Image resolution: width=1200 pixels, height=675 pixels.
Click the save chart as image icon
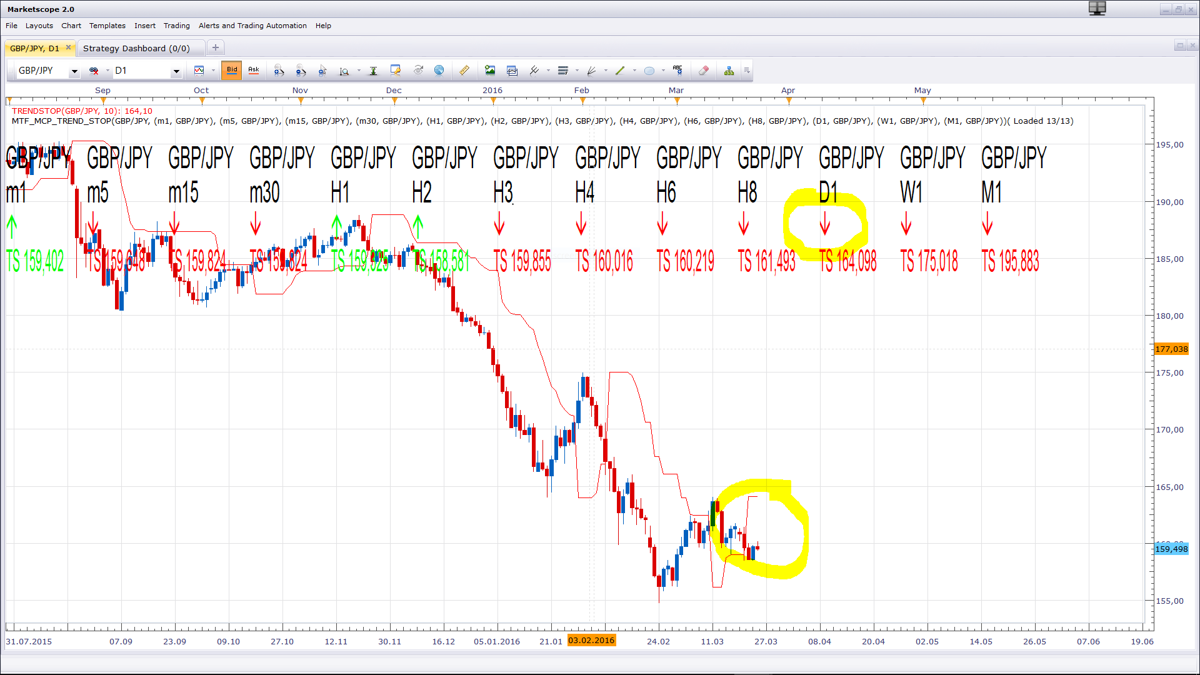[490, 71]
